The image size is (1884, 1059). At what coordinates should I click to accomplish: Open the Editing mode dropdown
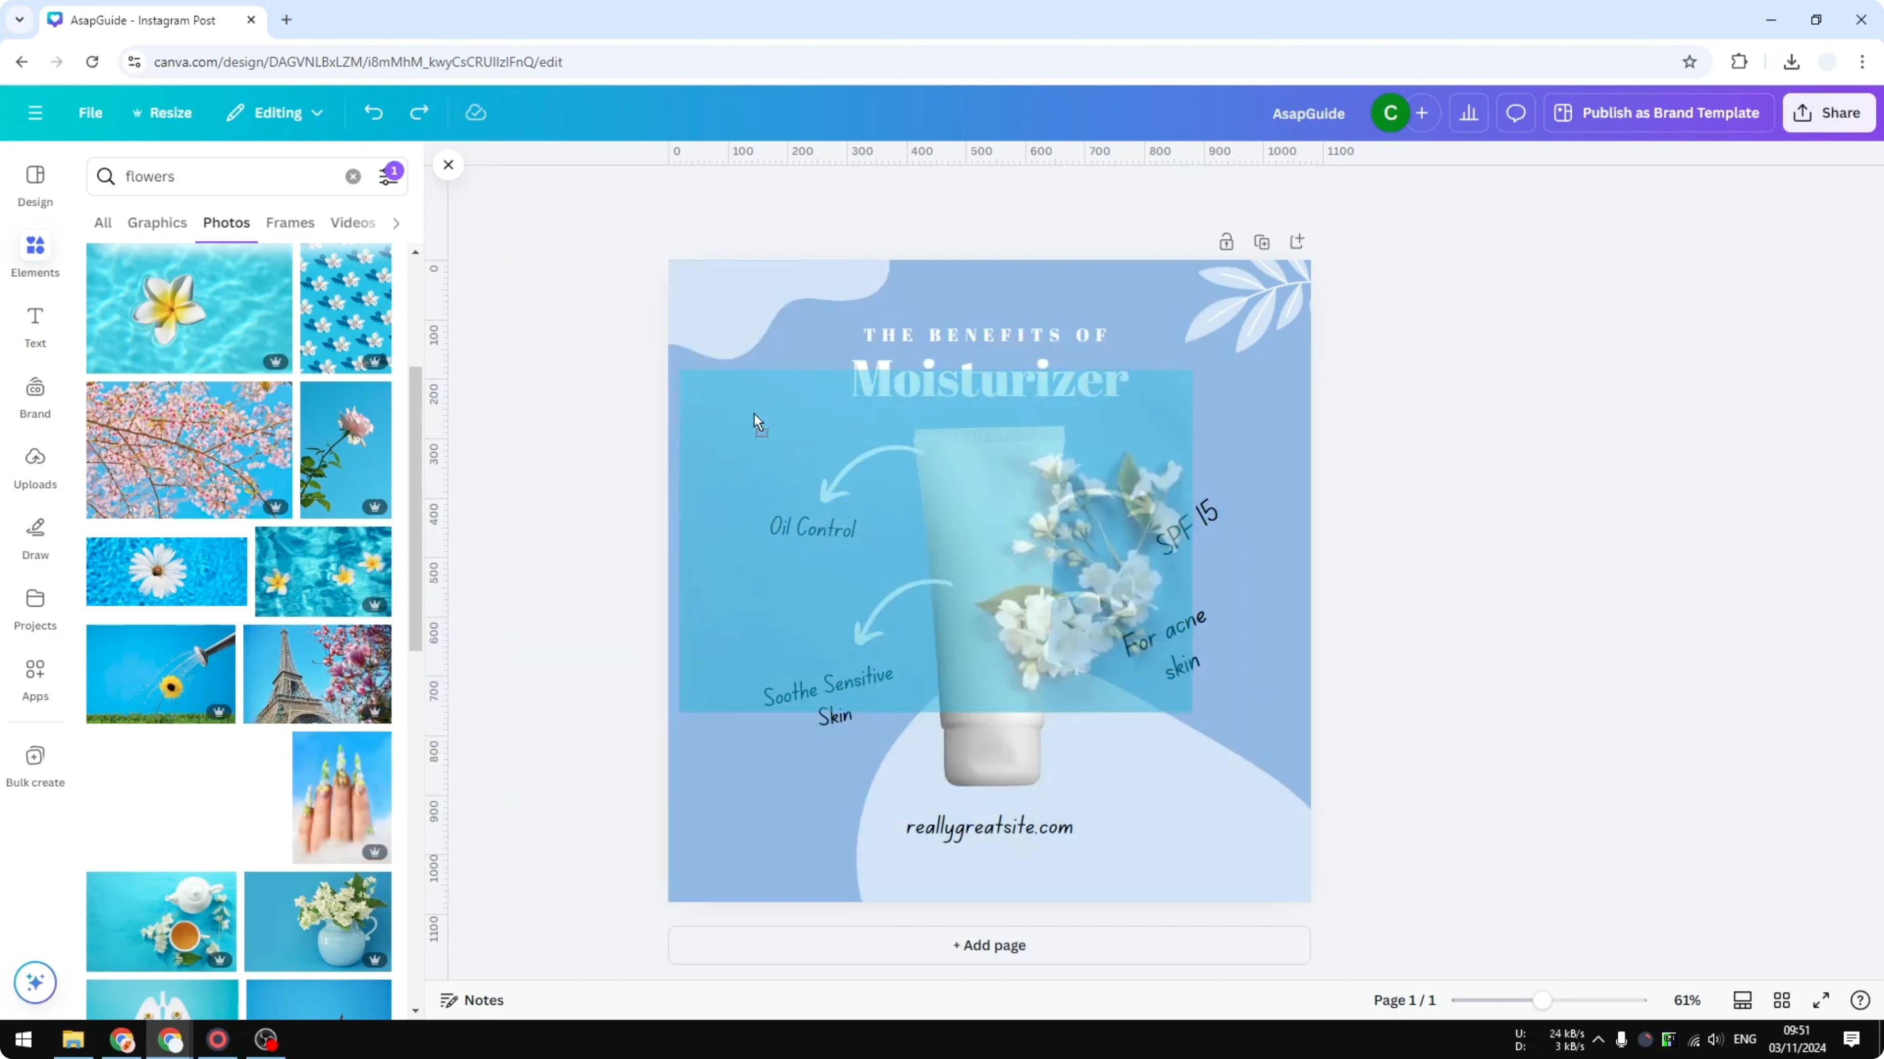(x=275, y=112)
